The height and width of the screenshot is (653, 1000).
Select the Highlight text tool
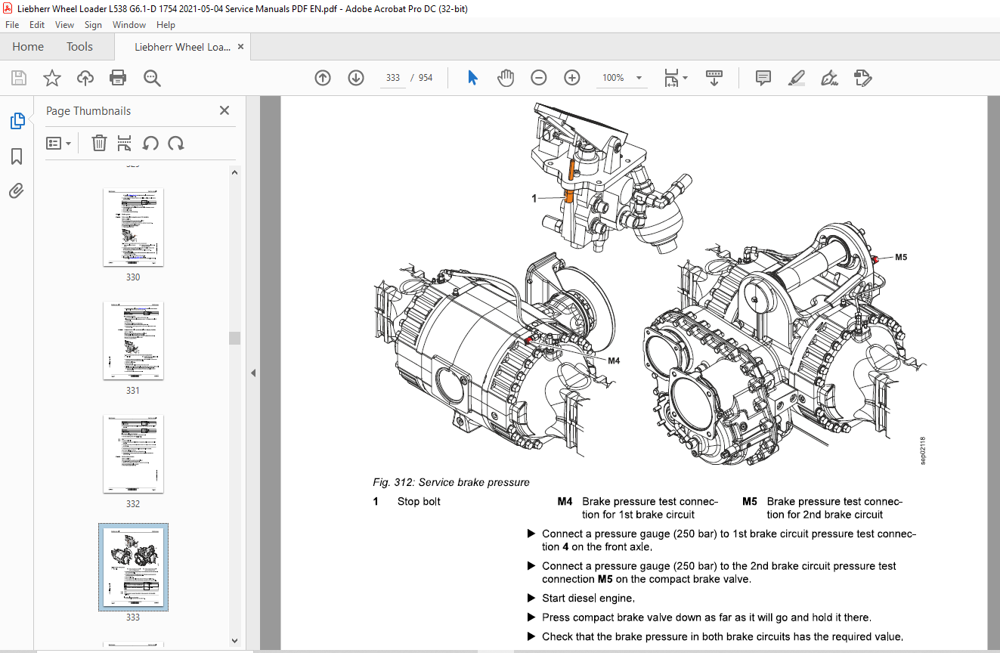pos(796,78)
